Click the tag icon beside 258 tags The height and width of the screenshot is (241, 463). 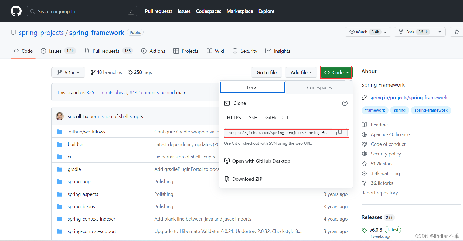point(130,72)
